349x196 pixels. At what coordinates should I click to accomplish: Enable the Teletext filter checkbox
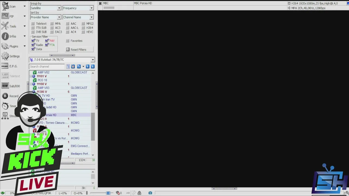[x=33, y=24]
